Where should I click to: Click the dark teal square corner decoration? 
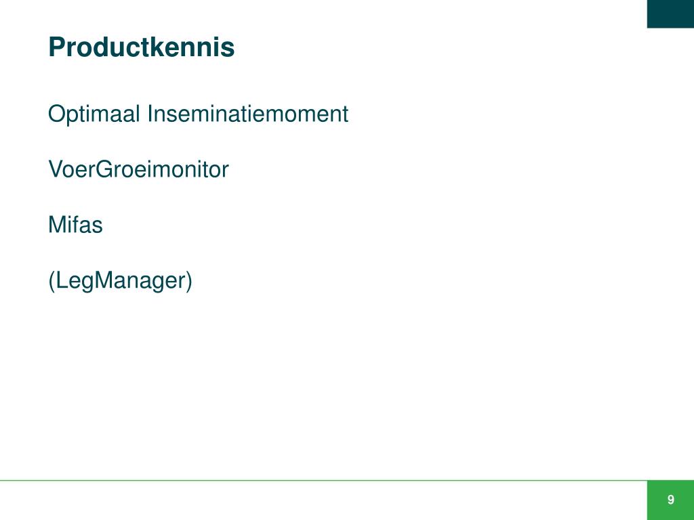670,14
